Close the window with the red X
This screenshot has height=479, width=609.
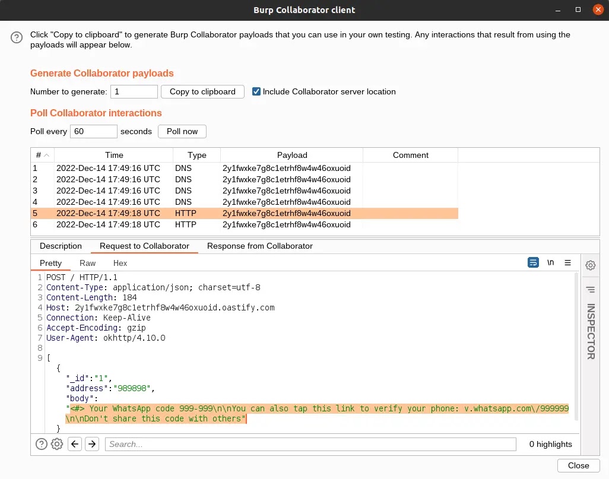(x=598, y=9)
